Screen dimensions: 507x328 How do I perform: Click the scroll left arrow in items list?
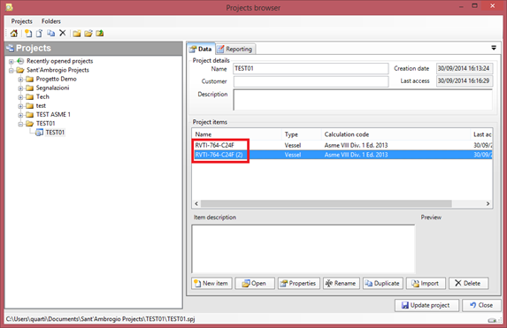tap(196, 203)
